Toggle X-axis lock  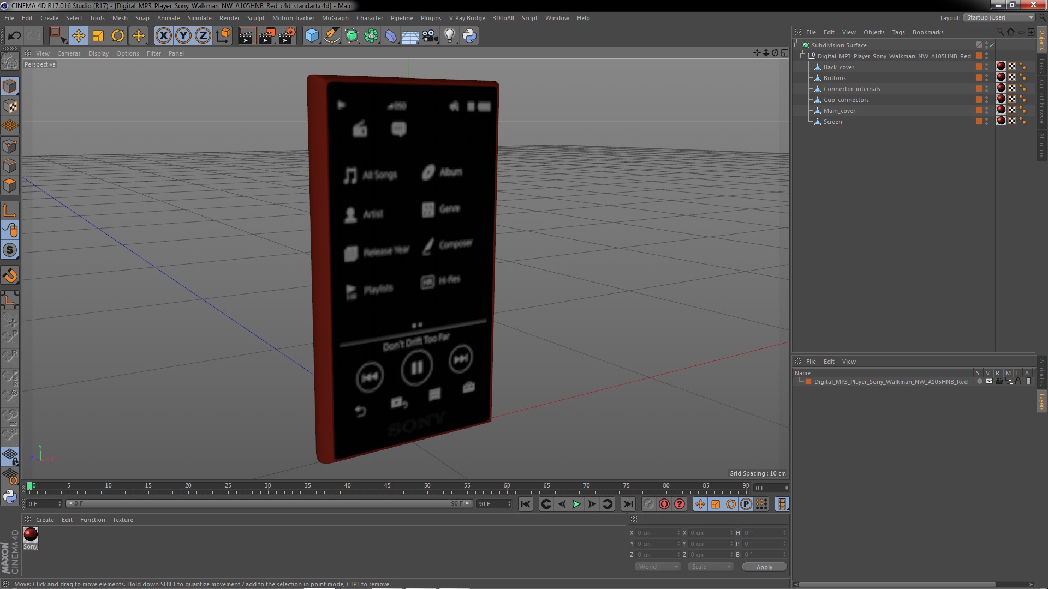(163, 36)
